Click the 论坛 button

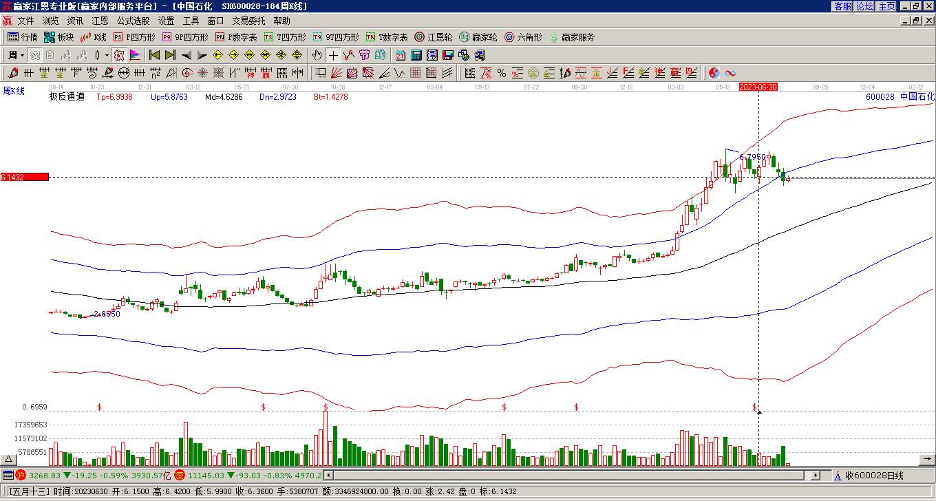(865, 6)
